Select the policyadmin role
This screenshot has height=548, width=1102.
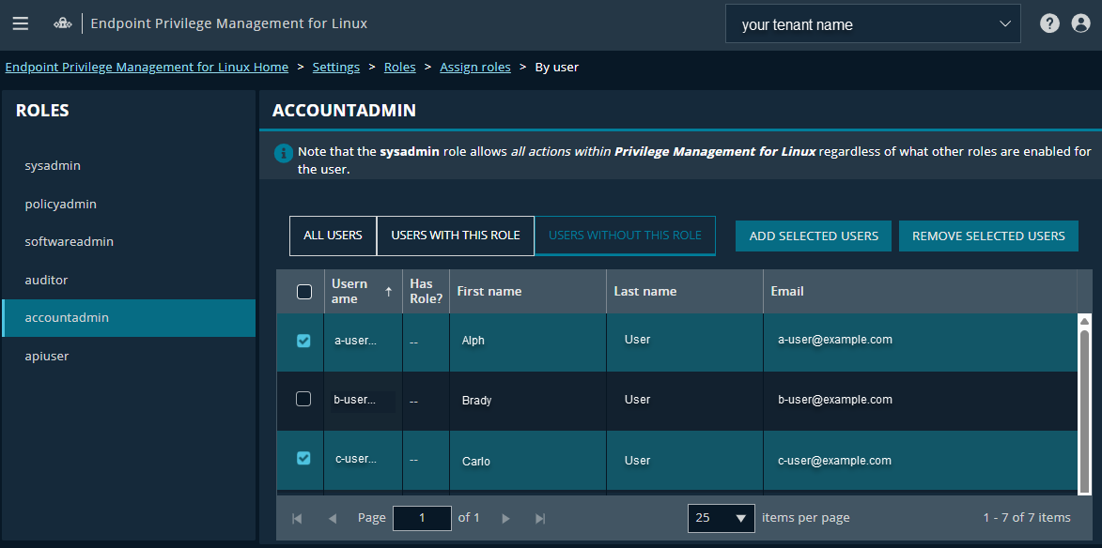point(129,205)
